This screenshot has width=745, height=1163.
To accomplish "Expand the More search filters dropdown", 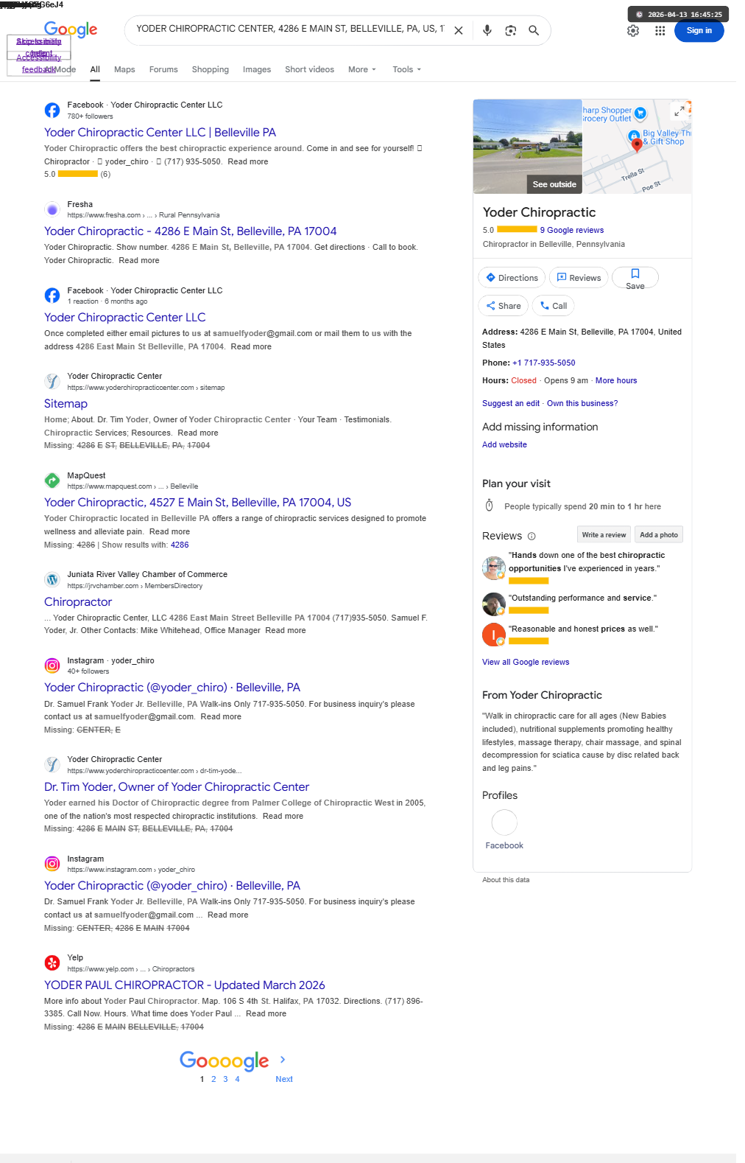I will coord(361,69).
